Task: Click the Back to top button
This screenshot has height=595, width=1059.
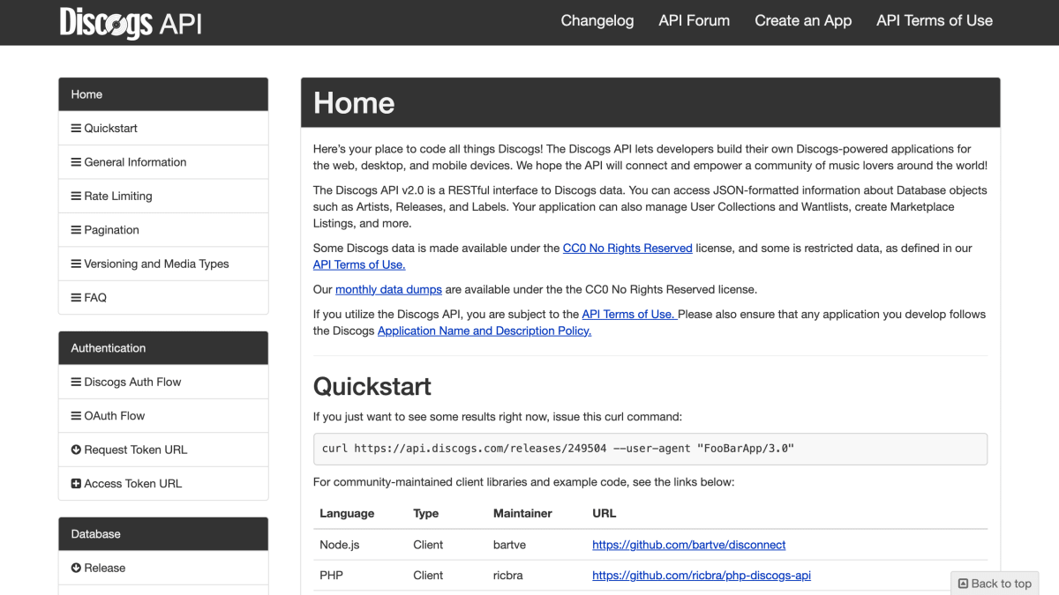Action: 995,584
